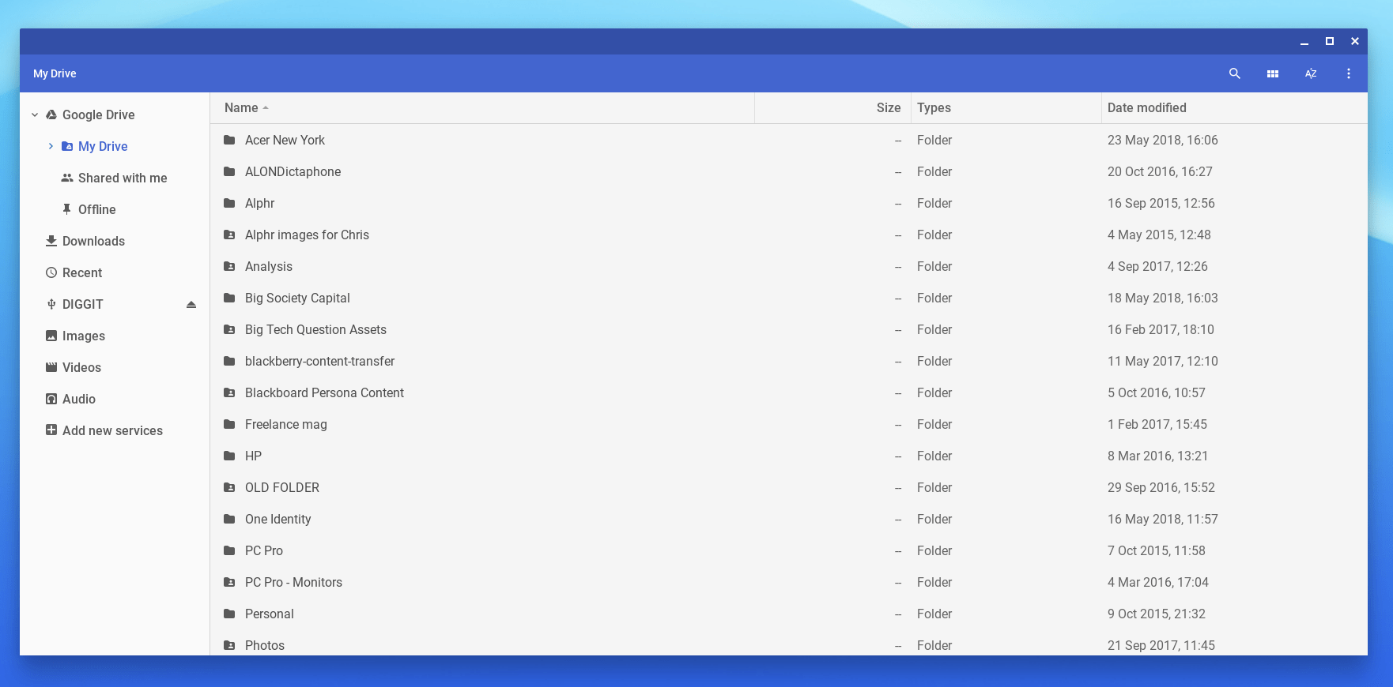Select the Freelance mag folder name
This screenshot has height=687, width=1393.
285,424
